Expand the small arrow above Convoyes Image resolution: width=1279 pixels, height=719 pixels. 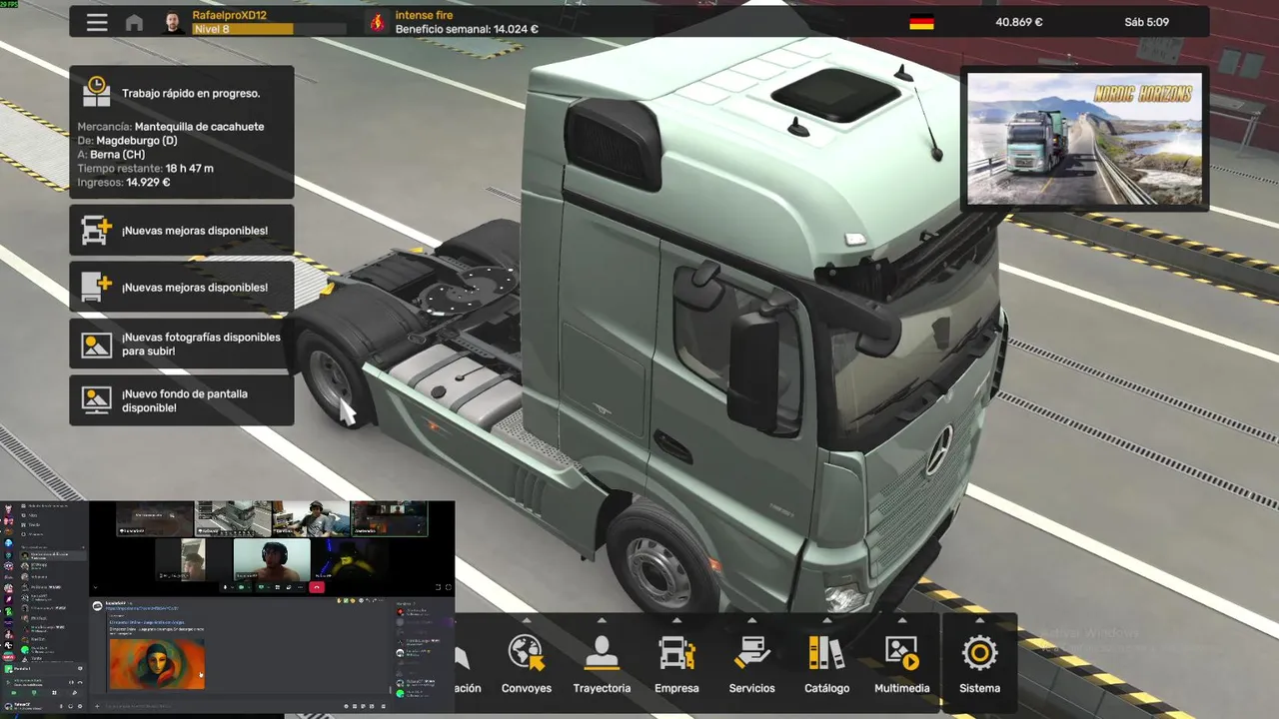pyautogui.click(x=527, y=620)
